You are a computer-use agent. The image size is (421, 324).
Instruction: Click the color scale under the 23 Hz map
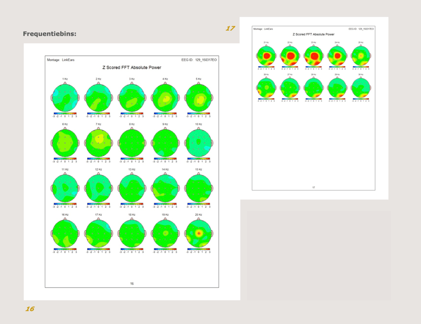click(313, 68)
